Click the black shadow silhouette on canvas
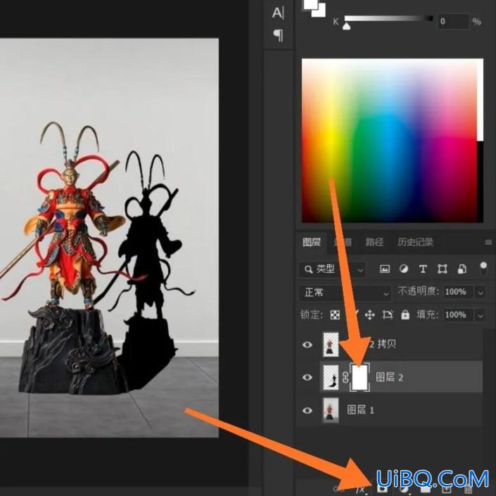Viewport: 496px width, 496px height. click(148, 269)
